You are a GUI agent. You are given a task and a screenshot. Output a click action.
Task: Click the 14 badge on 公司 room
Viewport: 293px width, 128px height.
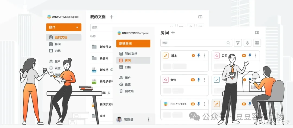click(x=244, y=56)
